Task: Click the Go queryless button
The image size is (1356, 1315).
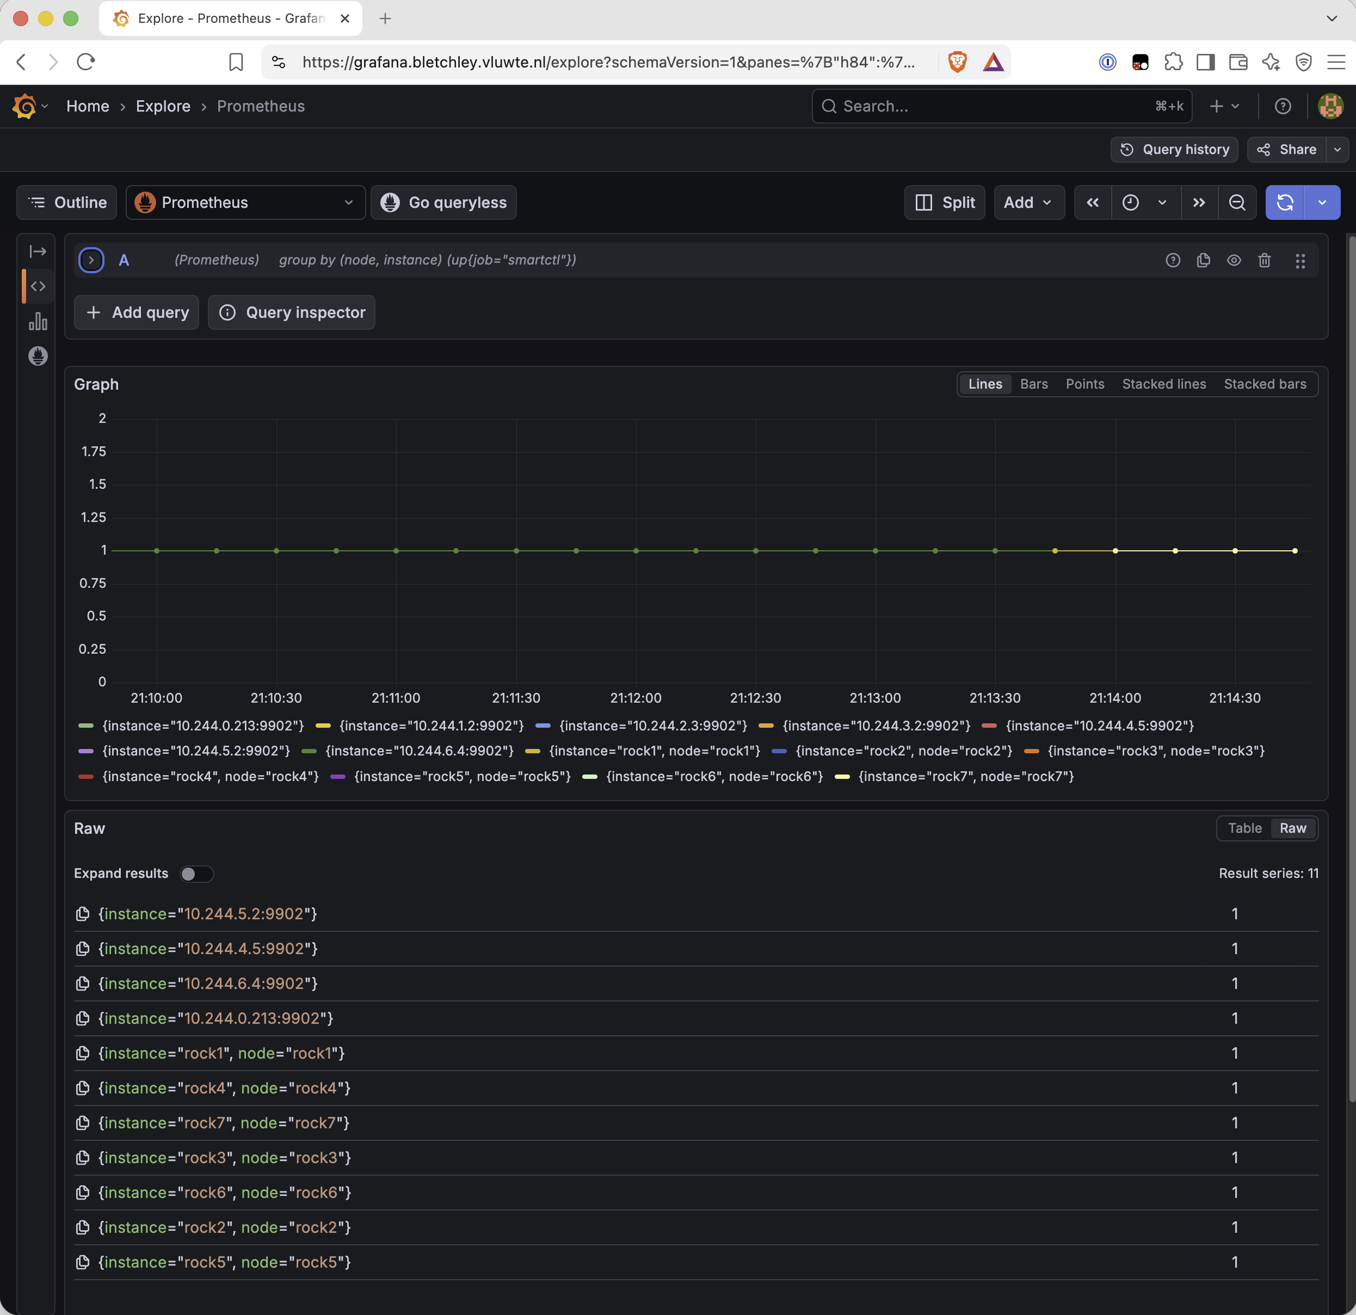Action: (443, 202)
